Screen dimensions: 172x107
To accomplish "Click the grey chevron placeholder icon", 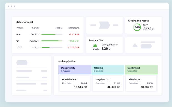I will coord(104,25).
